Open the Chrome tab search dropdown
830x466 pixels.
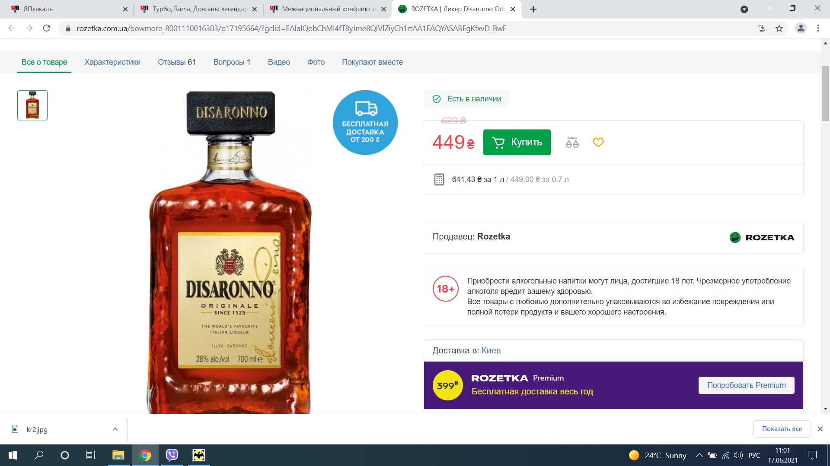(x=744, y=9)
